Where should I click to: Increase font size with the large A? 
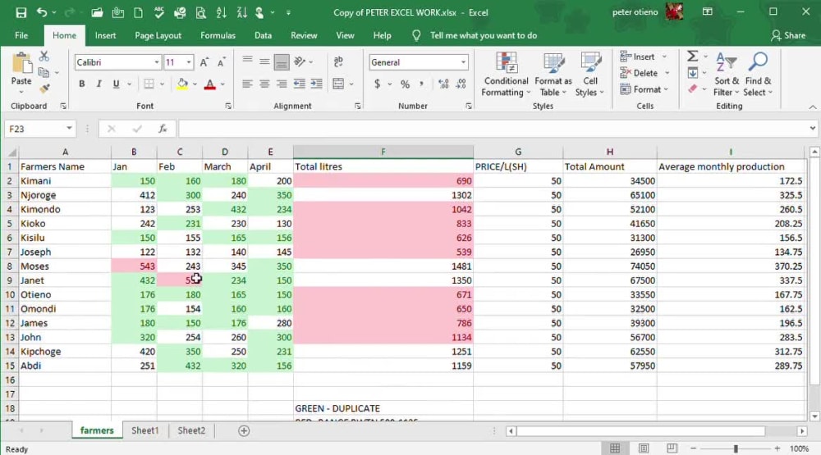click(204, 62)
